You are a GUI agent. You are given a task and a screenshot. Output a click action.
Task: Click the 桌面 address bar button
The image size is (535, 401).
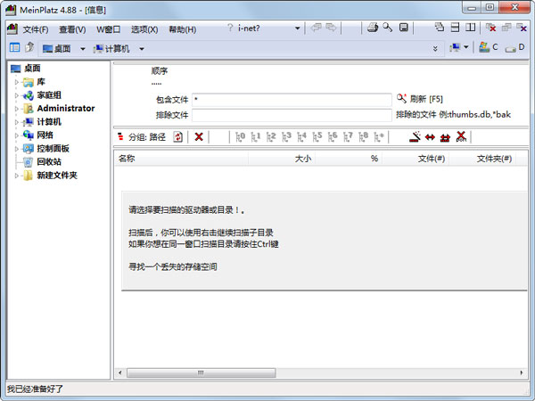click(57, 49)
